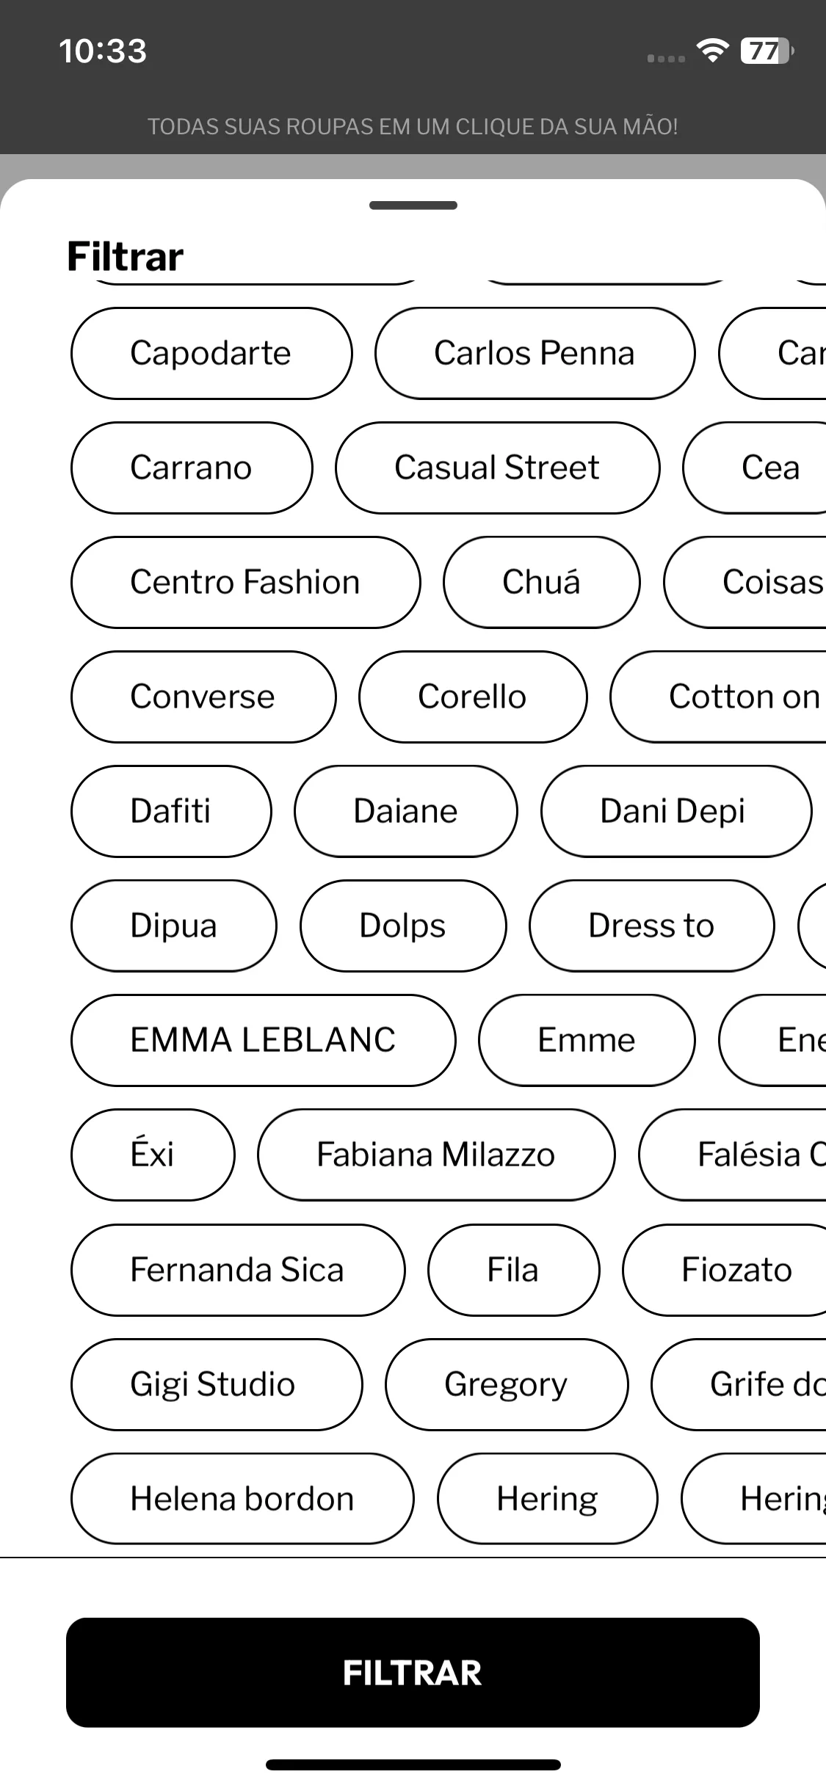Tap the battery indicator icon

coord(767,51)
